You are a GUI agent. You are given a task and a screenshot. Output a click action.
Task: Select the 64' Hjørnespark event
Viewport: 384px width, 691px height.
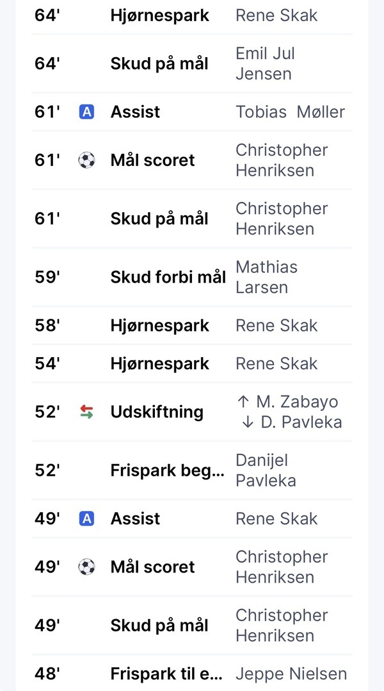point(159,15)
